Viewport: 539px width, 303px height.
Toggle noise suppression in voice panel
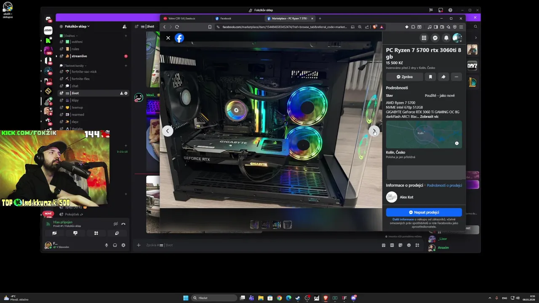[x=115, y=224]
